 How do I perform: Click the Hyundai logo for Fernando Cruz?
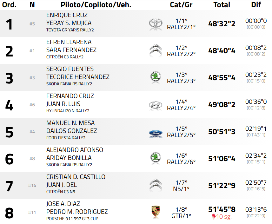[x=156, y=105]
